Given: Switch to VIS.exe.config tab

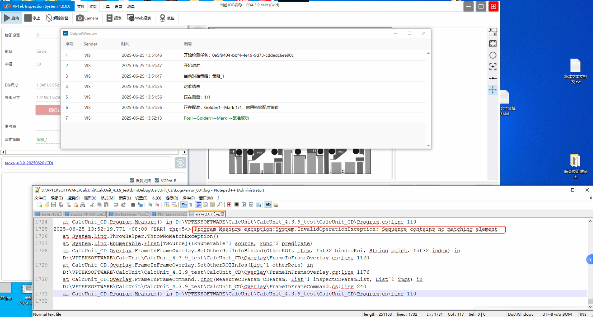Looking at the screenshot, I should pyautogui.click(x=169, y=214).
